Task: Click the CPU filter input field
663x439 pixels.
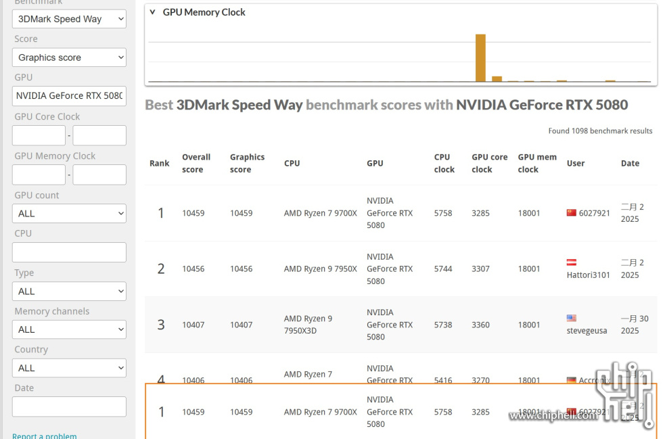Action: point(69,252)
